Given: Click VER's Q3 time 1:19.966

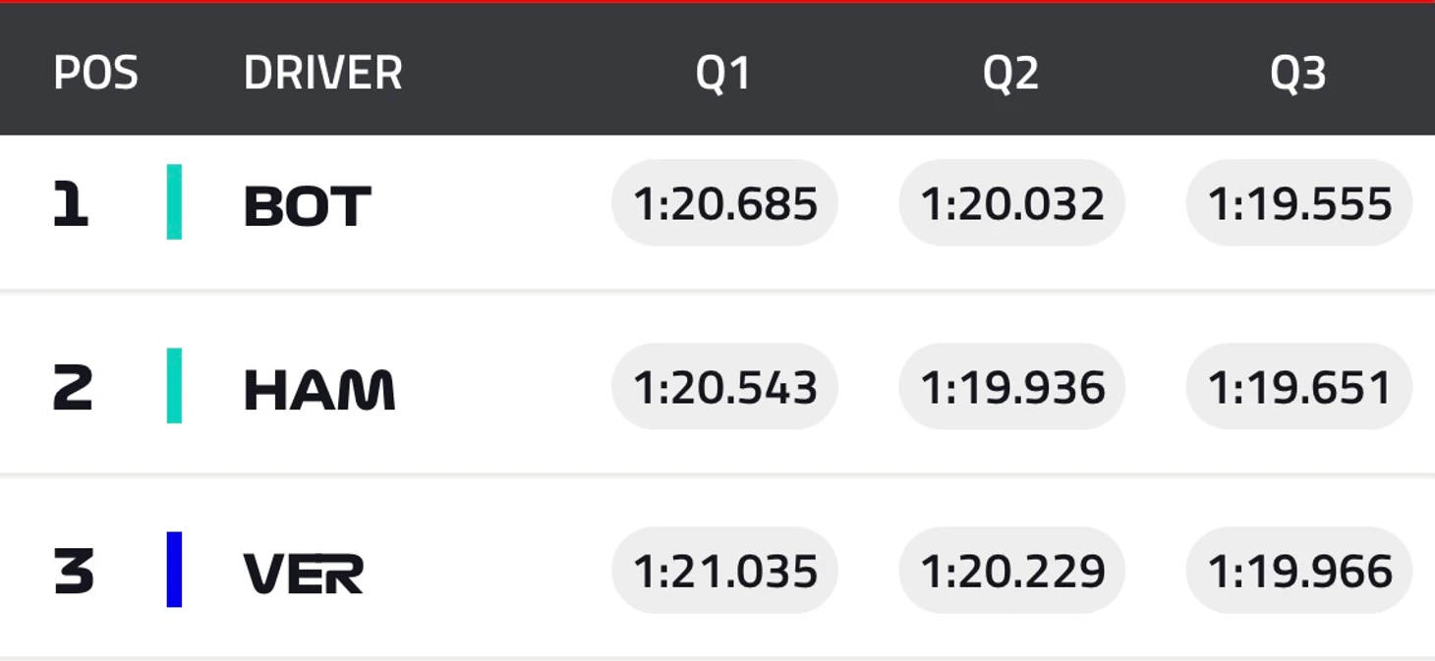Looking at the screenshot, I should pyautogui.click(x=1298, y=571).
